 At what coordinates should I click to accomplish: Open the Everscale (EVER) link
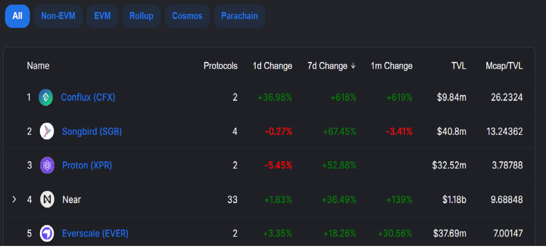pyautogui.click(x=95, y=233)
